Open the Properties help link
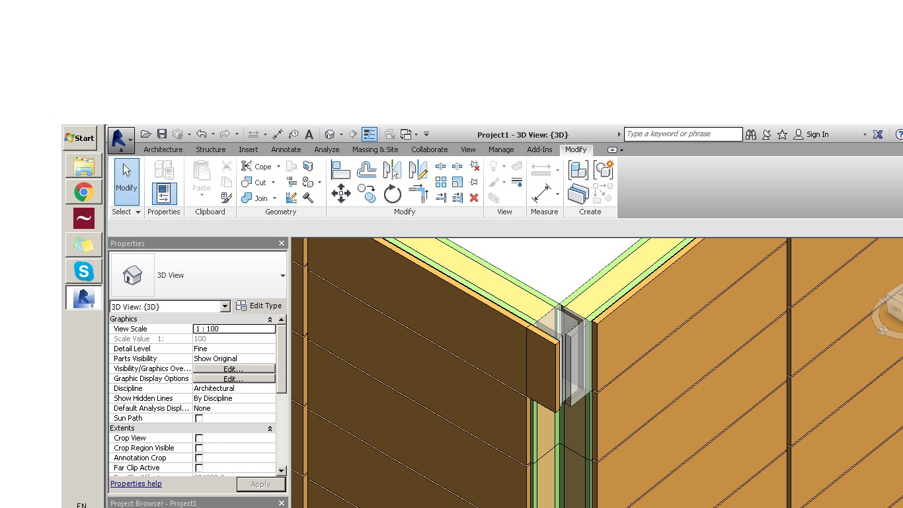 coord(136,484)
